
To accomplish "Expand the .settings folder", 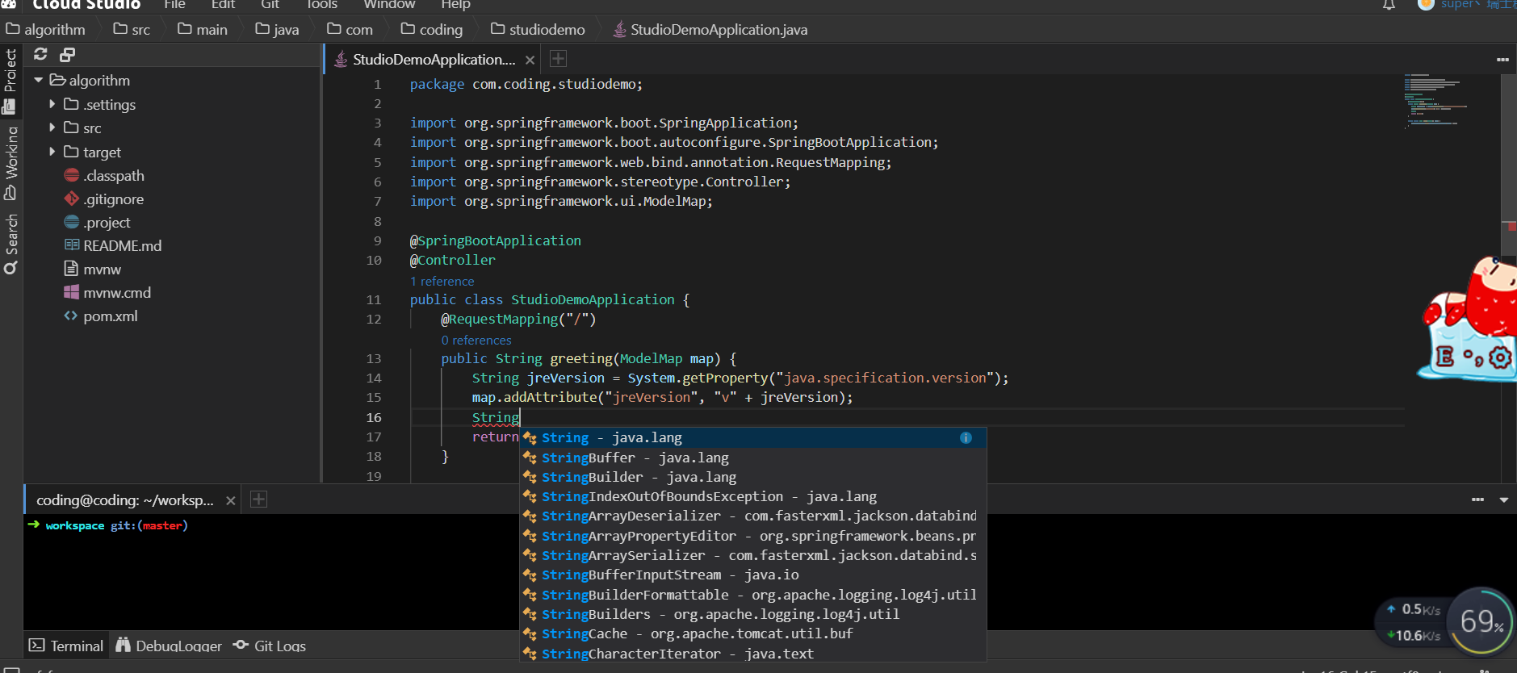I will pos(52,104).
